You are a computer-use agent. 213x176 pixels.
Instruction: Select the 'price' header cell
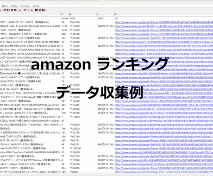(72, 18)
